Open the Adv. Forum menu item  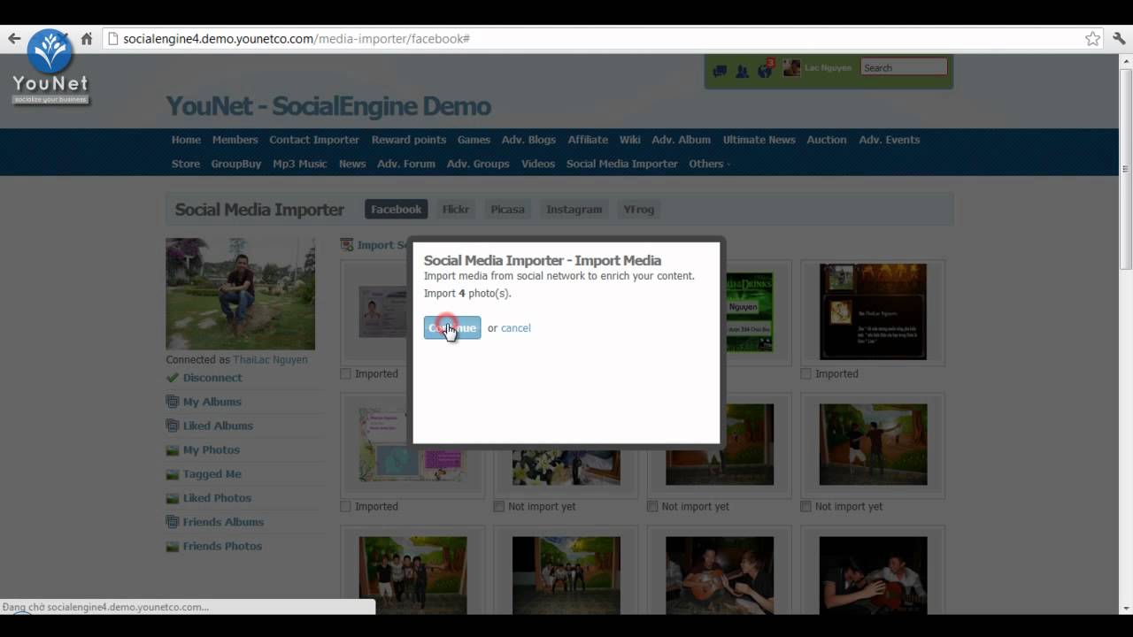pyautogui.click(x=406, y=164)
